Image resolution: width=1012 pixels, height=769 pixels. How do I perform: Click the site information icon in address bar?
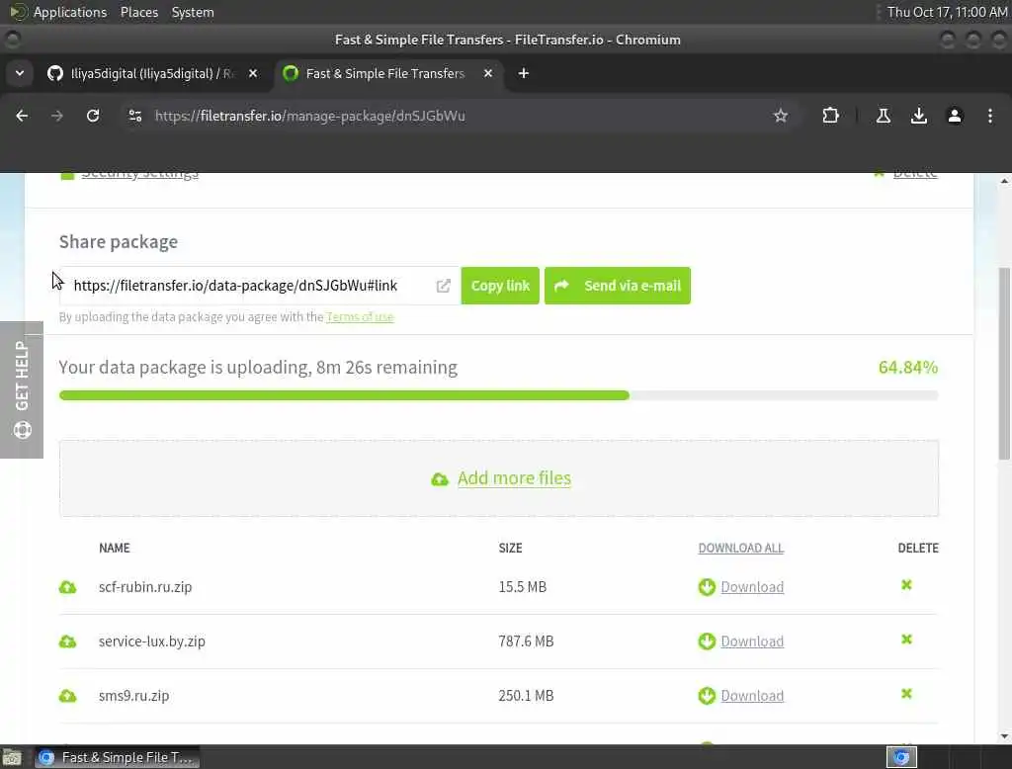tap(134, 116)
